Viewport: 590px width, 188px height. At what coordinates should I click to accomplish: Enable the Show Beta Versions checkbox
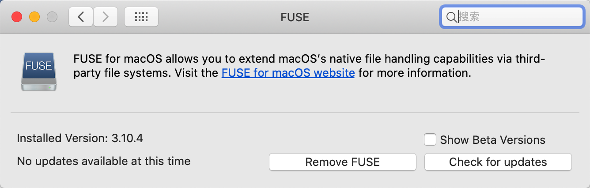430,140
